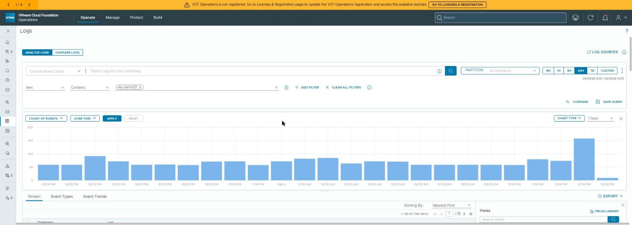This screenshot has height=225, width=632.
Task: Go to previous banner notification arrow
Action: pos(9,4)
